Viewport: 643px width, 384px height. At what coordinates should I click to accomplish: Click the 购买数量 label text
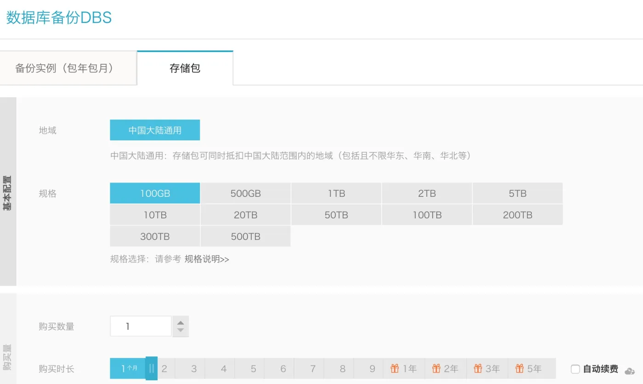(x=56, y=327)
